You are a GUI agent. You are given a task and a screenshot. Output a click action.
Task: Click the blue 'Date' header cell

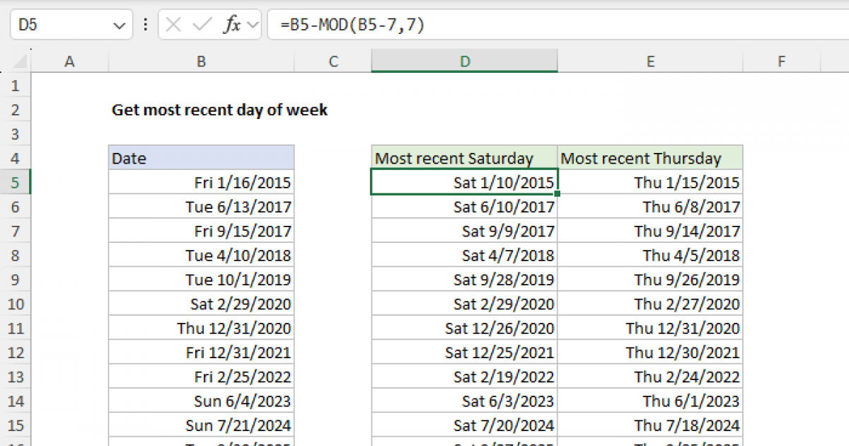pyautogui.click(x=201, y=158)
